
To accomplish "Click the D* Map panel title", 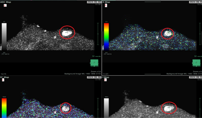I will pyautogui.click(x=5, y=77).
